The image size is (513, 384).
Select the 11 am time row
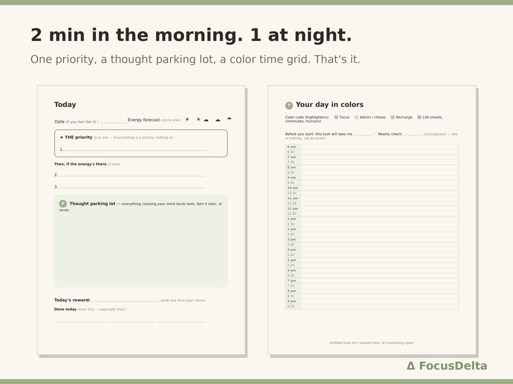point(372,198)
